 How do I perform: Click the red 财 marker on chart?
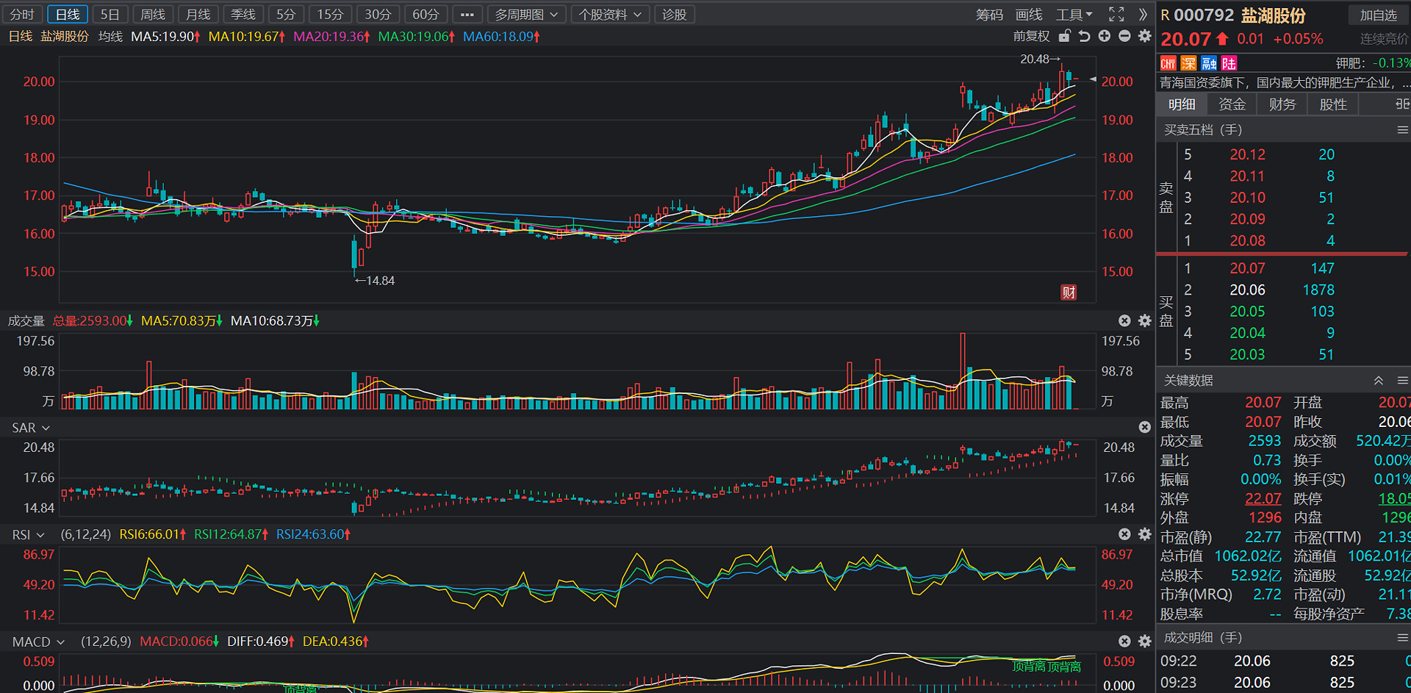click(1069, 292)
